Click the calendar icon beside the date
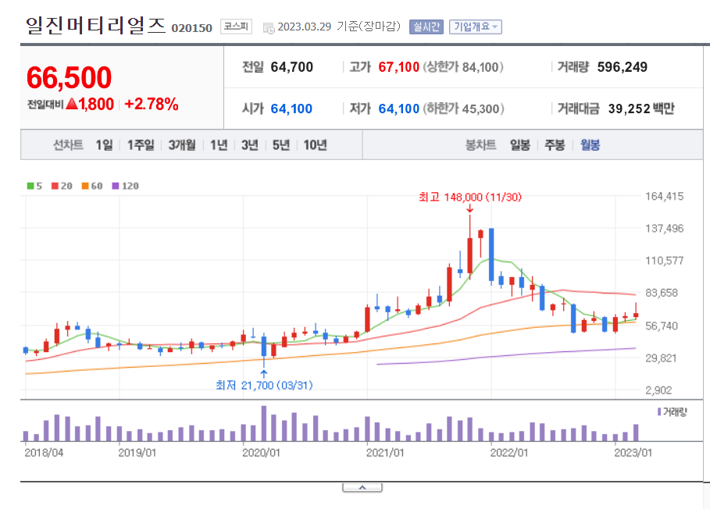Image resolution: width=710 pixels, height=509 pixels. [x=269, y=28]
